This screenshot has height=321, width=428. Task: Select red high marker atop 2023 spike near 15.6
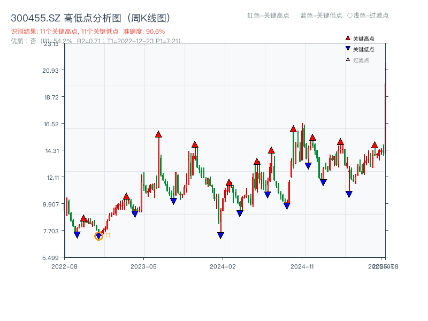158,134
